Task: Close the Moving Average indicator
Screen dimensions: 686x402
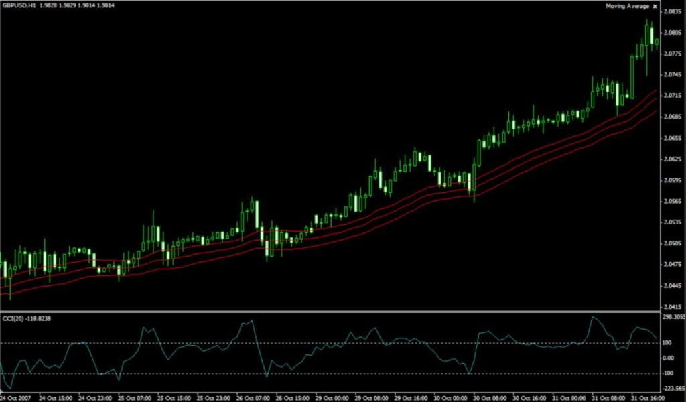Action: [x=655, y=6]
